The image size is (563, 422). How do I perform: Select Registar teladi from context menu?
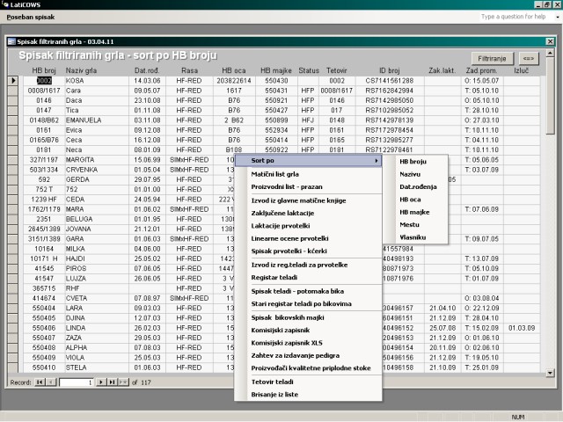point(274,277)
